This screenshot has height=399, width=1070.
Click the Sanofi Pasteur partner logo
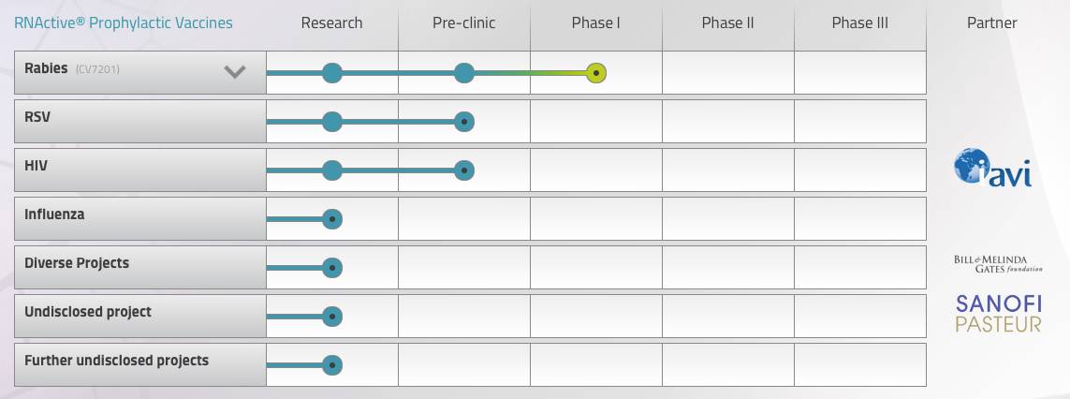(x=998, y=314)
